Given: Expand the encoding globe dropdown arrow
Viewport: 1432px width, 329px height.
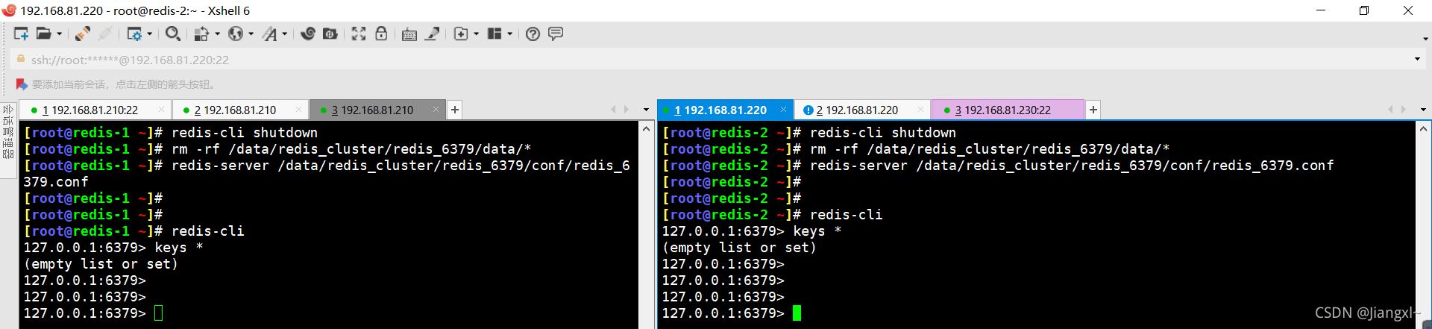Looking at the screenshot, I should [x=251, y=34].
